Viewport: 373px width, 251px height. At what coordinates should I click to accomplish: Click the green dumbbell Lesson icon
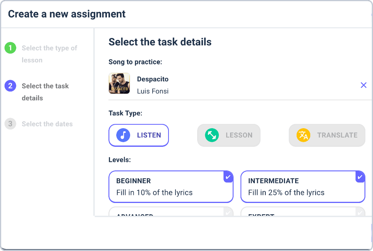212,135
